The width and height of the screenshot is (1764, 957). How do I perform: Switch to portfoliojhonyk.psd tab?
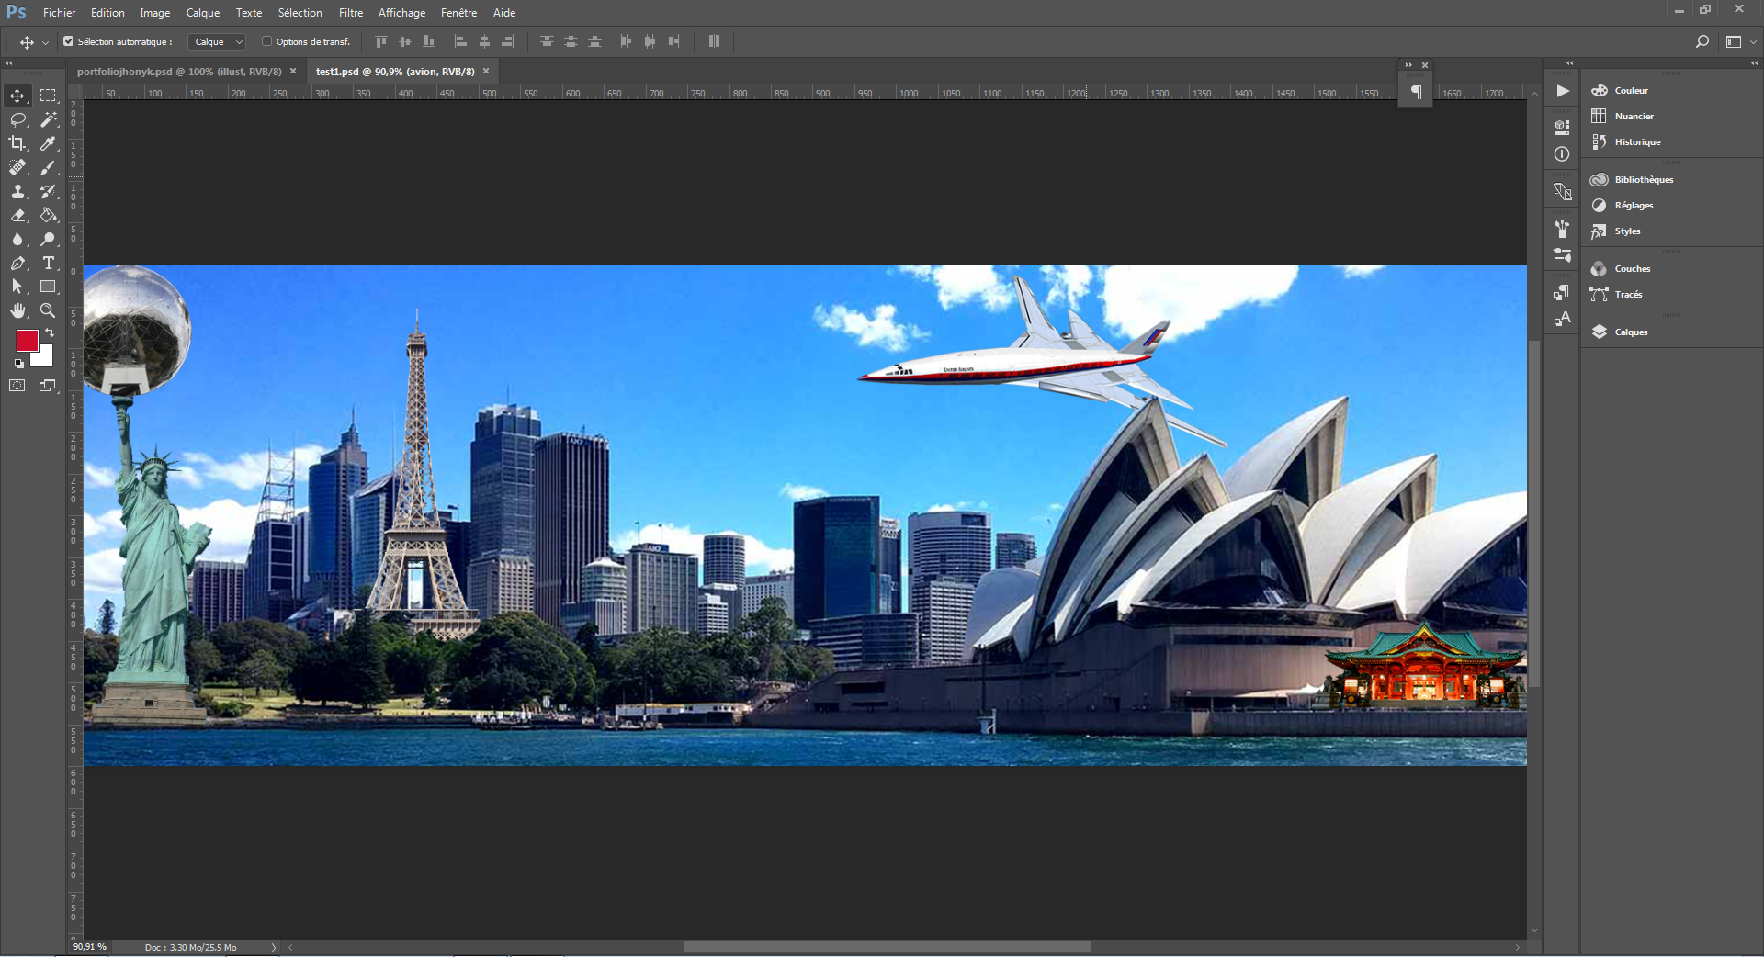pyautogui.click(x=179, y=72)
